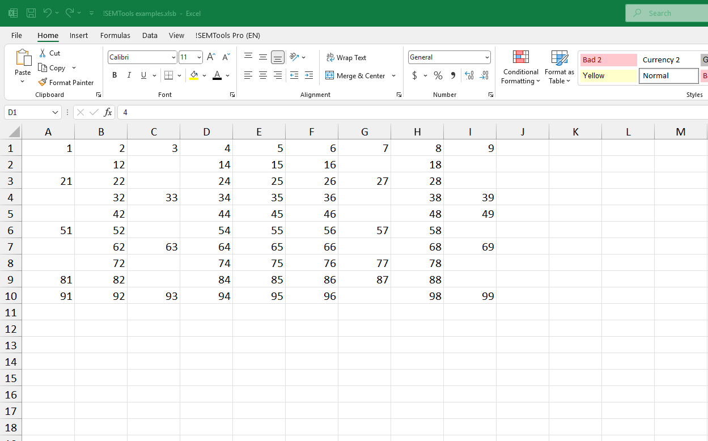Select the Format Painter tool
Image resolution: width=708 pixels, height=441 pixels.
point(66,82)
